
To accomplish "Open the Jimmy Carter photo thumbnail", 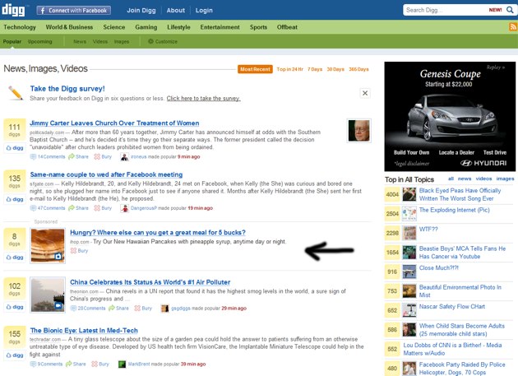I will tap(358, 131).
